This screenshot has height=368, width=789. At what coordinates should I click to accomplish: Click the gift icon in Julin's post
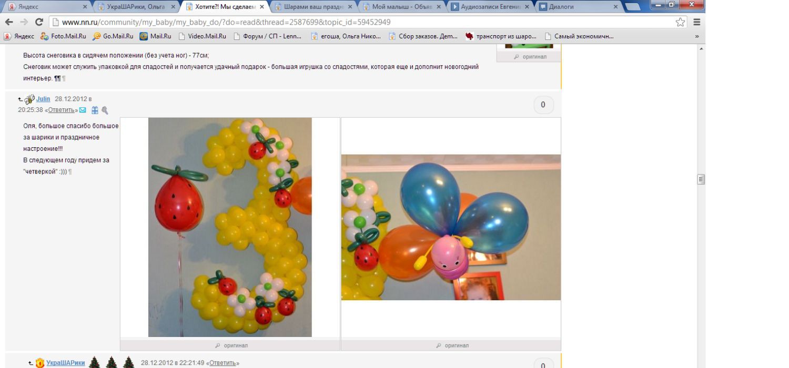(95, 110)
